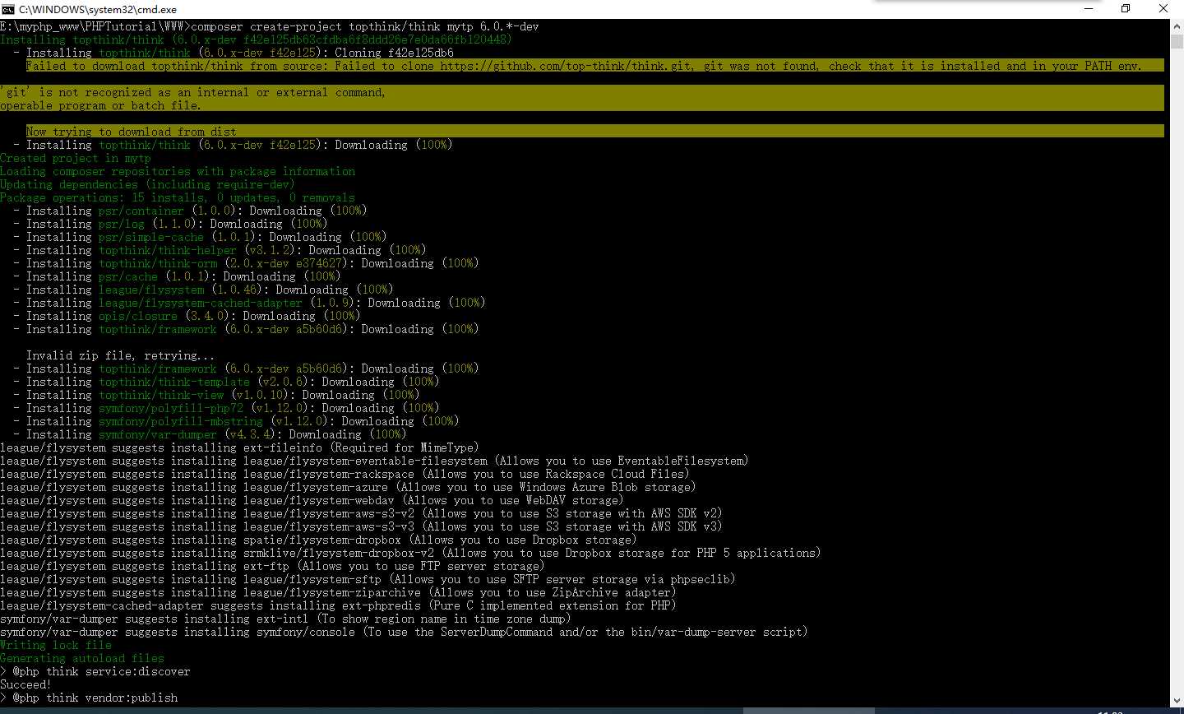Click the psr/log package name
1184x714 pixels.
pyautogui.click(x=122, y=224)
